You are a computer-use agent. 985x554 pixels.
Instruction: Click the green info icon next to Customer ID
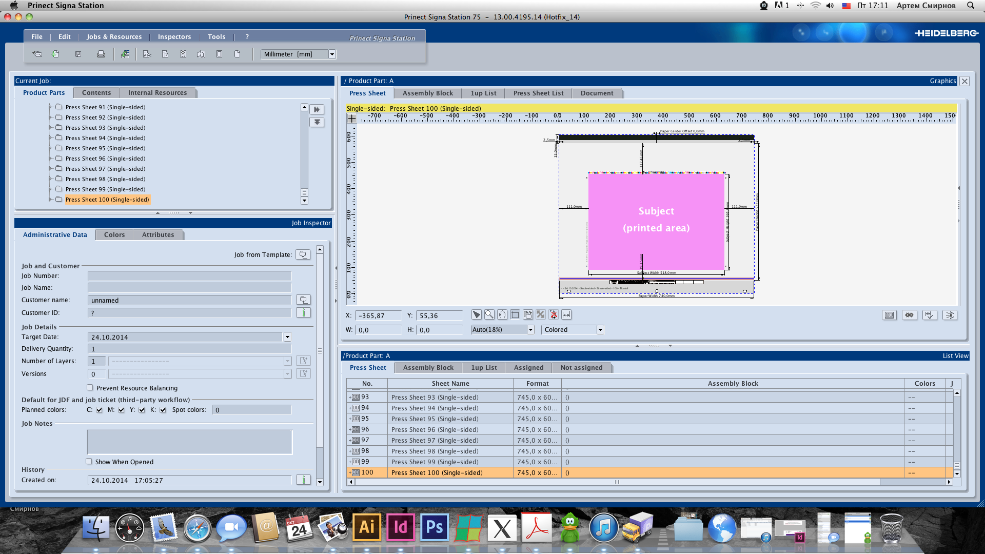pos(303,312)
